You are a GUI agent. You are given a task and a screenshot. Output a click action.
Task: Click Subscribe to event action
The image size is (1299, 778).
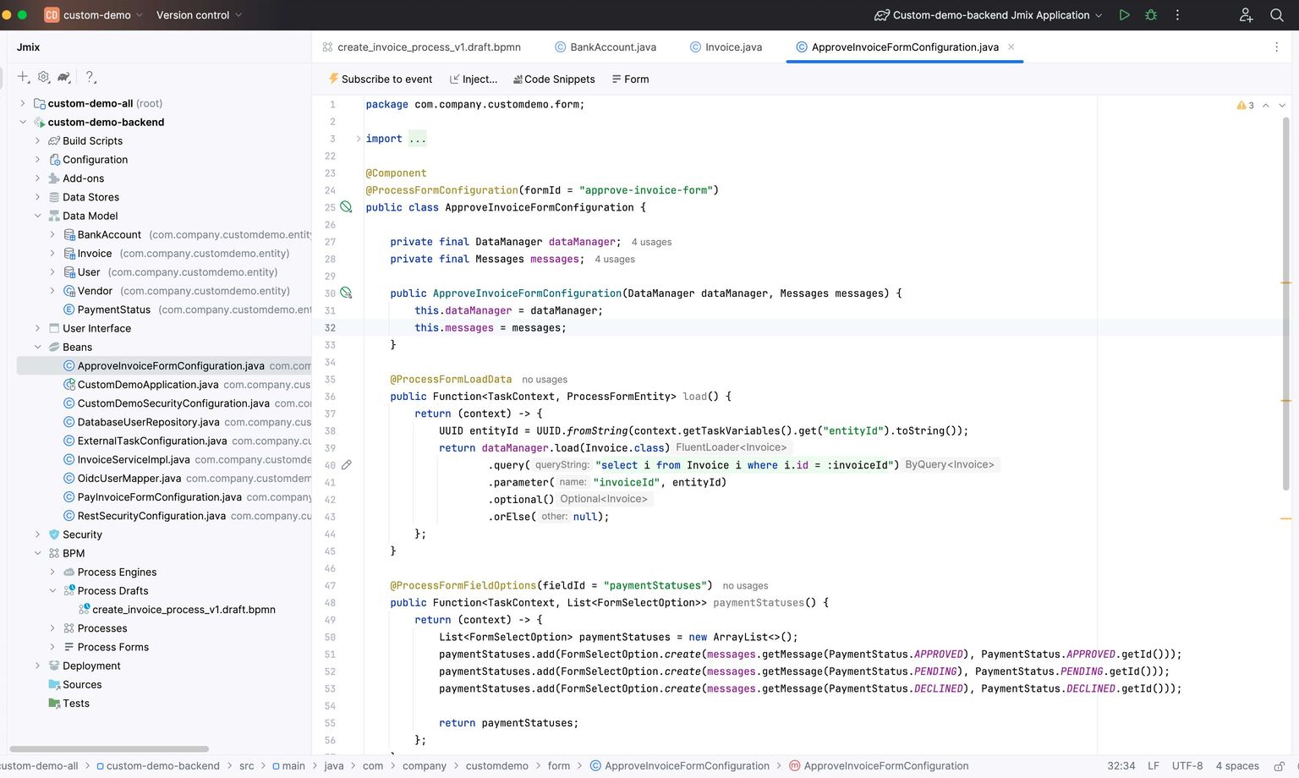click(x=380, y=79)
